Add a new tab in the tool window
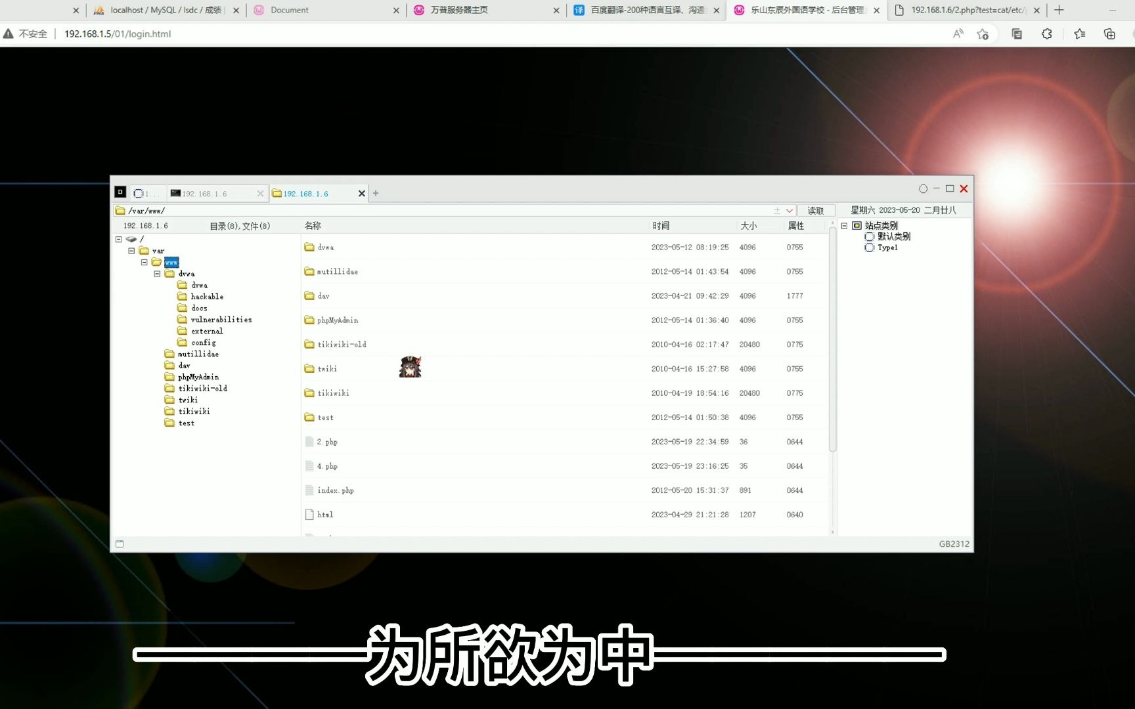 pos(376,193)
